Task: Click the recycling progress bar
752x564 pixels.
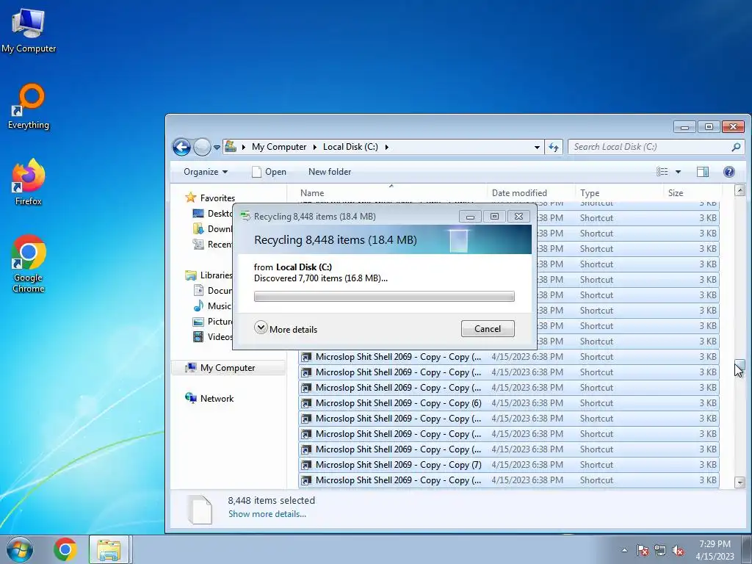Action: (x=384, y=297)
